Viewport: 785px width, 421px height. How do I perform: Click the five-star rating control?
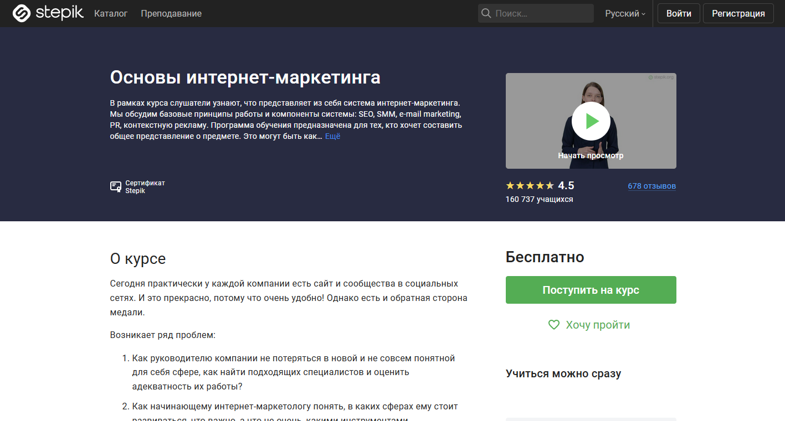tap(528, 185)
